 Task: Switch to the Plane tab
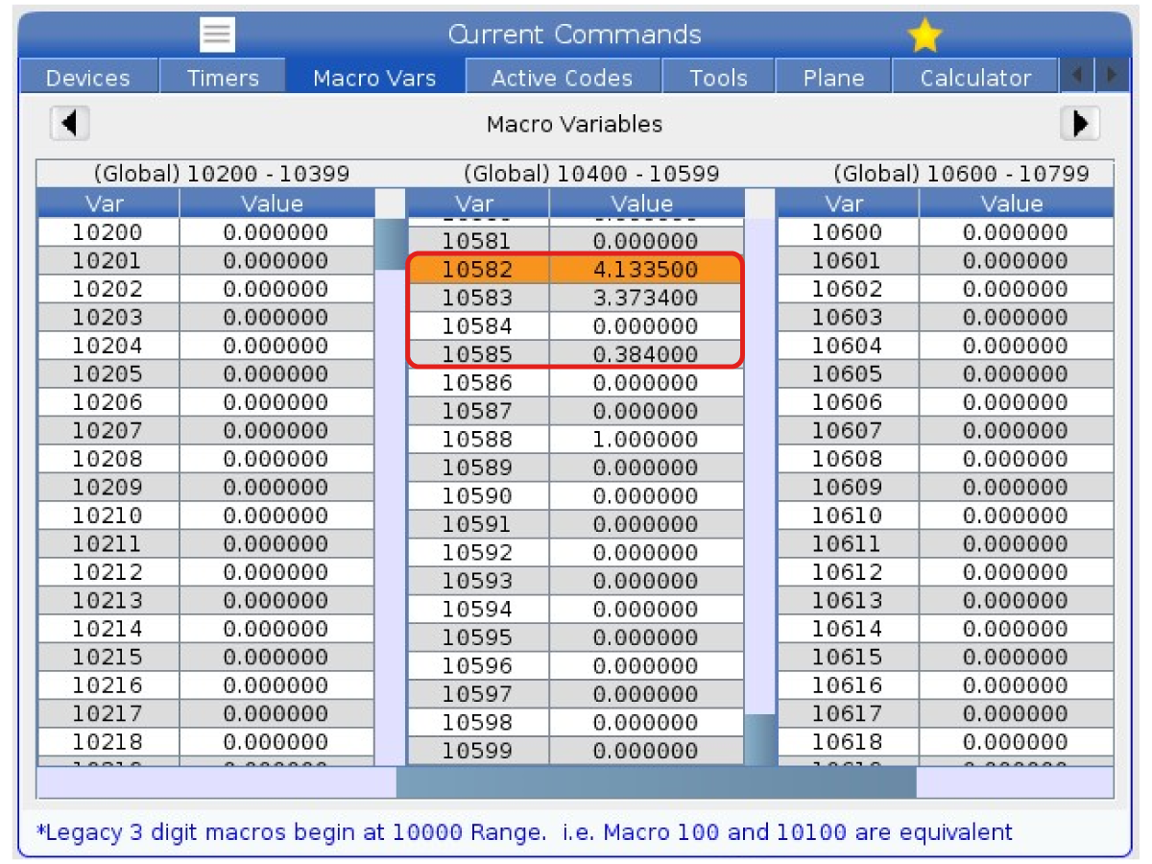pos(833,78)
